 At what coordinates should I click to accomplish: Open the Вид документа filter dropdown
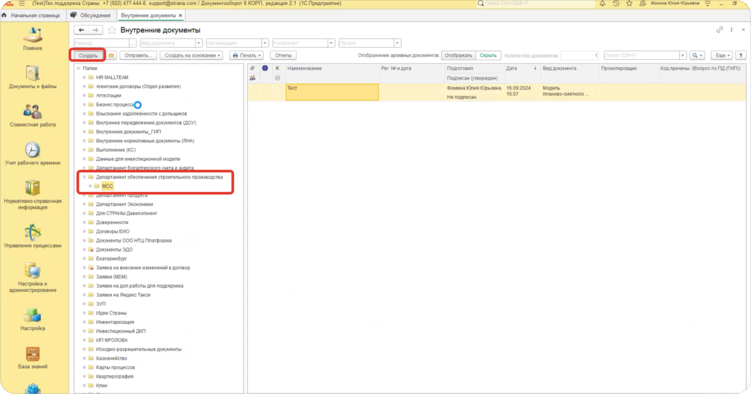pyautogui.click(x=198, y=43)
